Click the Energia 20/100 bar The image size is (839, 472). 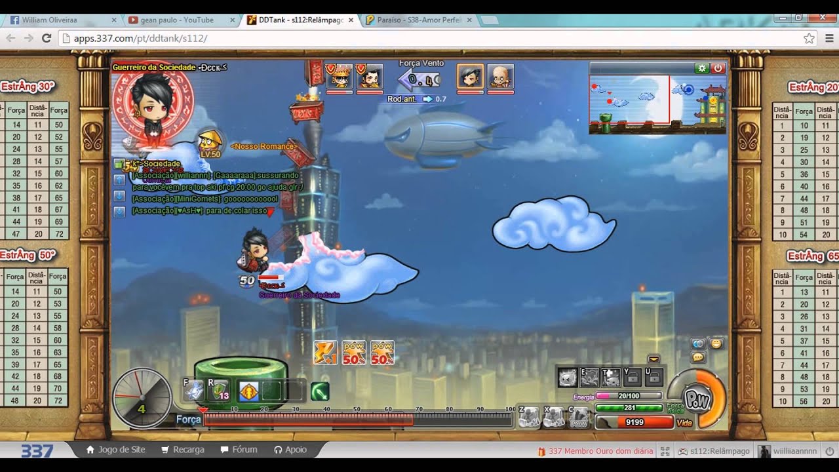(x=628, y=396)
